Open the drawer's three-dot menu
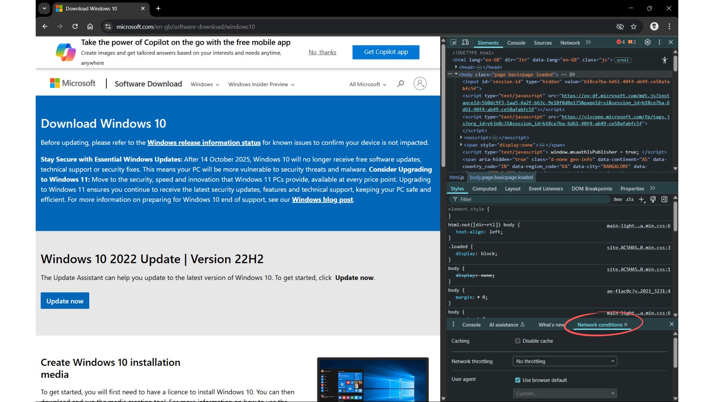The image size is (714, 402). (453, 325)
